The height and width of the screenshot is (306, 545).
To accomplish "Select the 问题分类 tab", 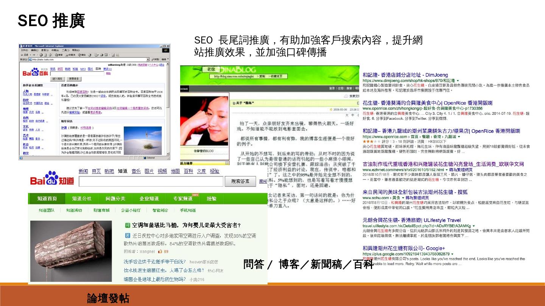I will point(115,198).
